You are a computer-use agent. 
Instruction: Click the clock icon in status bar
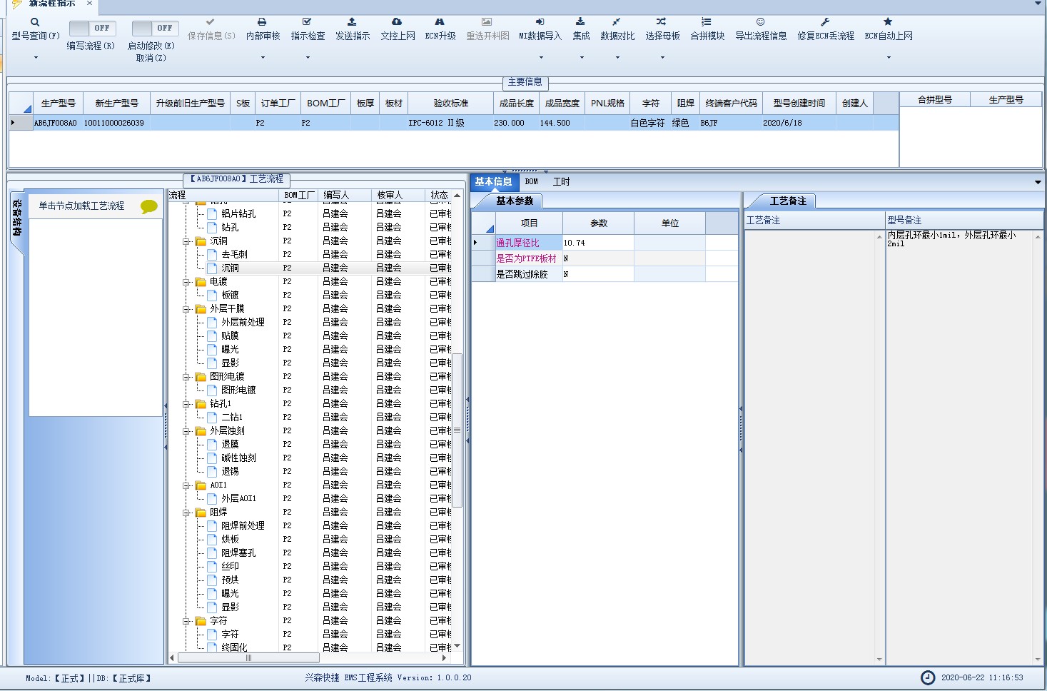[x=928, y=677]
